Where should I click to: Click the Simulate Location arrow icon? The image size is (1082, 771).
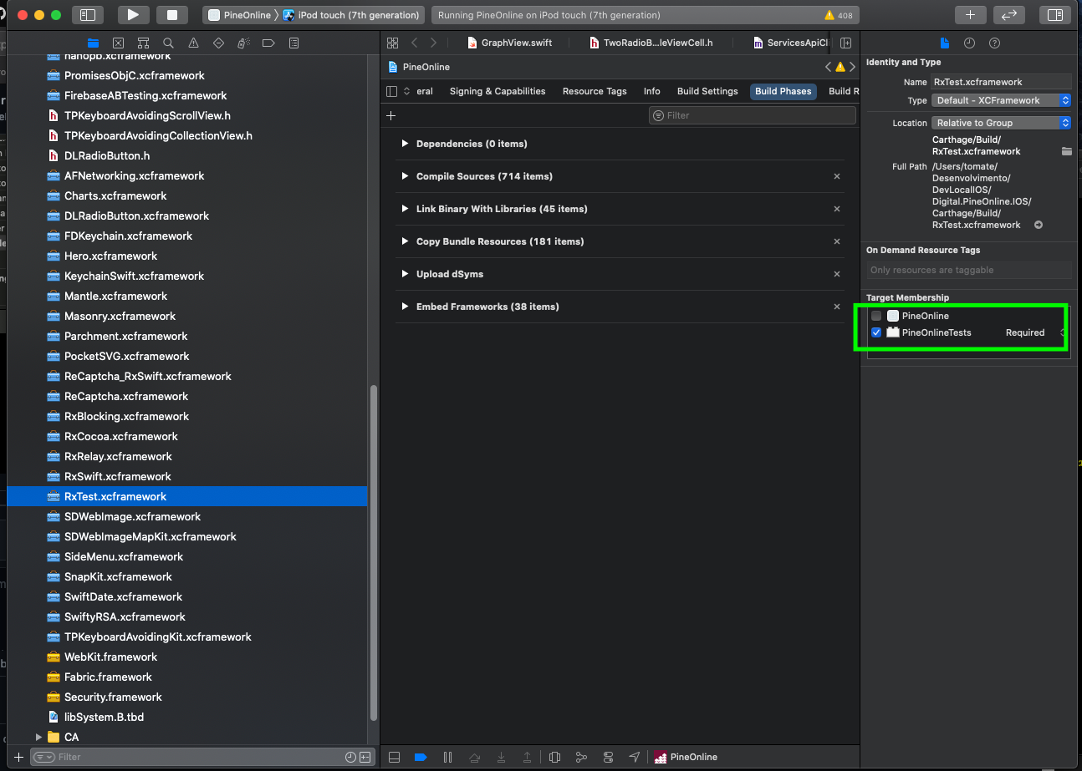coord(635,757)
